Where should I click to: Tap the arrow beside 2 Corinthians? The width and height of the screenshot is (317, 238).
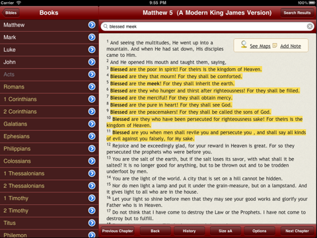[x=92, y=112]
